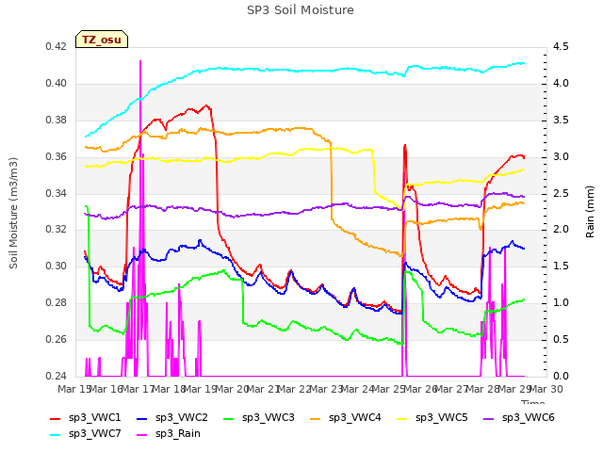Click the sp3_Rain legend label
Viewport: 603px width, 452px height.
pyautogui.click(x=178, y=433)
